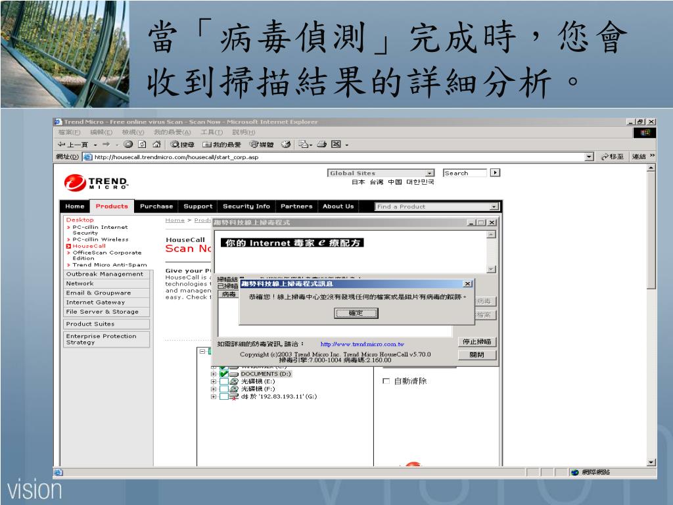673x505 pixels.
Task: Click the browser vertical scrollbar thumb
Action: (651, 229)
